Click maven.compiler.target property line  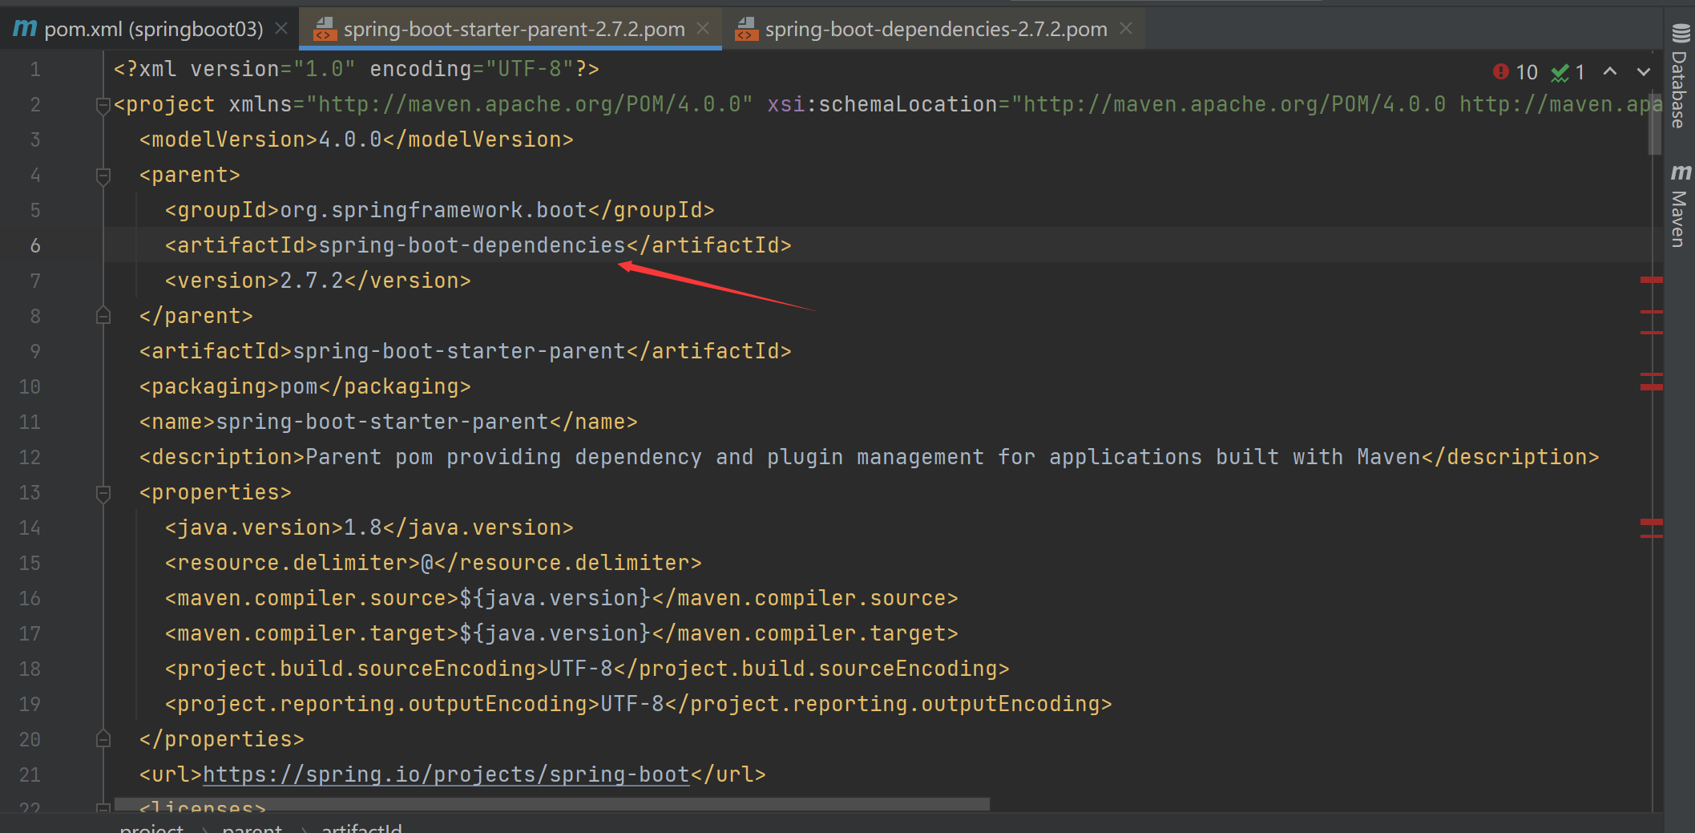click(x=562, y=633)
